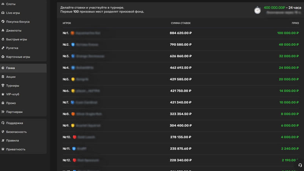The width and height of the screenshot is (304, 171).
Task: Click the Турниры trophy icon
Action: click(3, 85)
